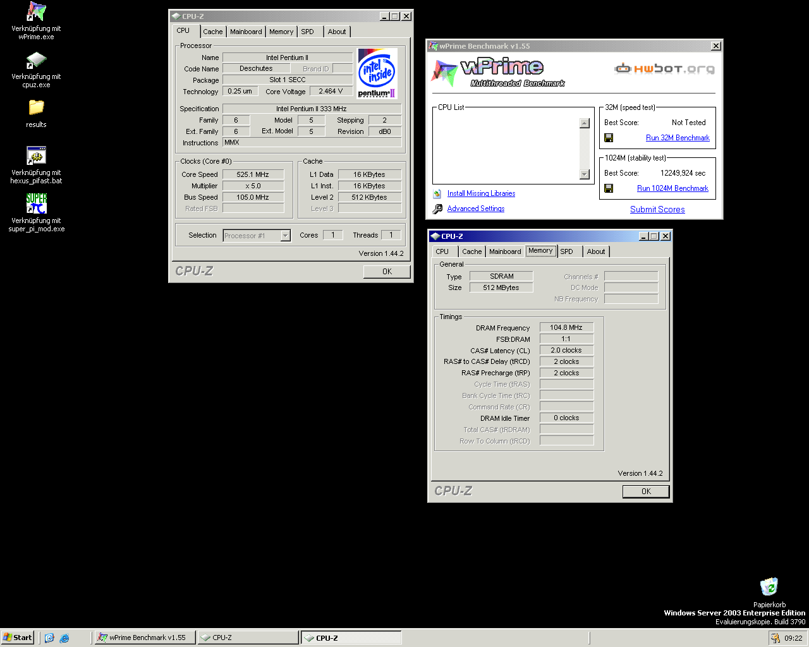This screenshot has width=809, height=647.
Task: Open SPD tab in upper CPU-Z window
Action: tap(308, 32)
